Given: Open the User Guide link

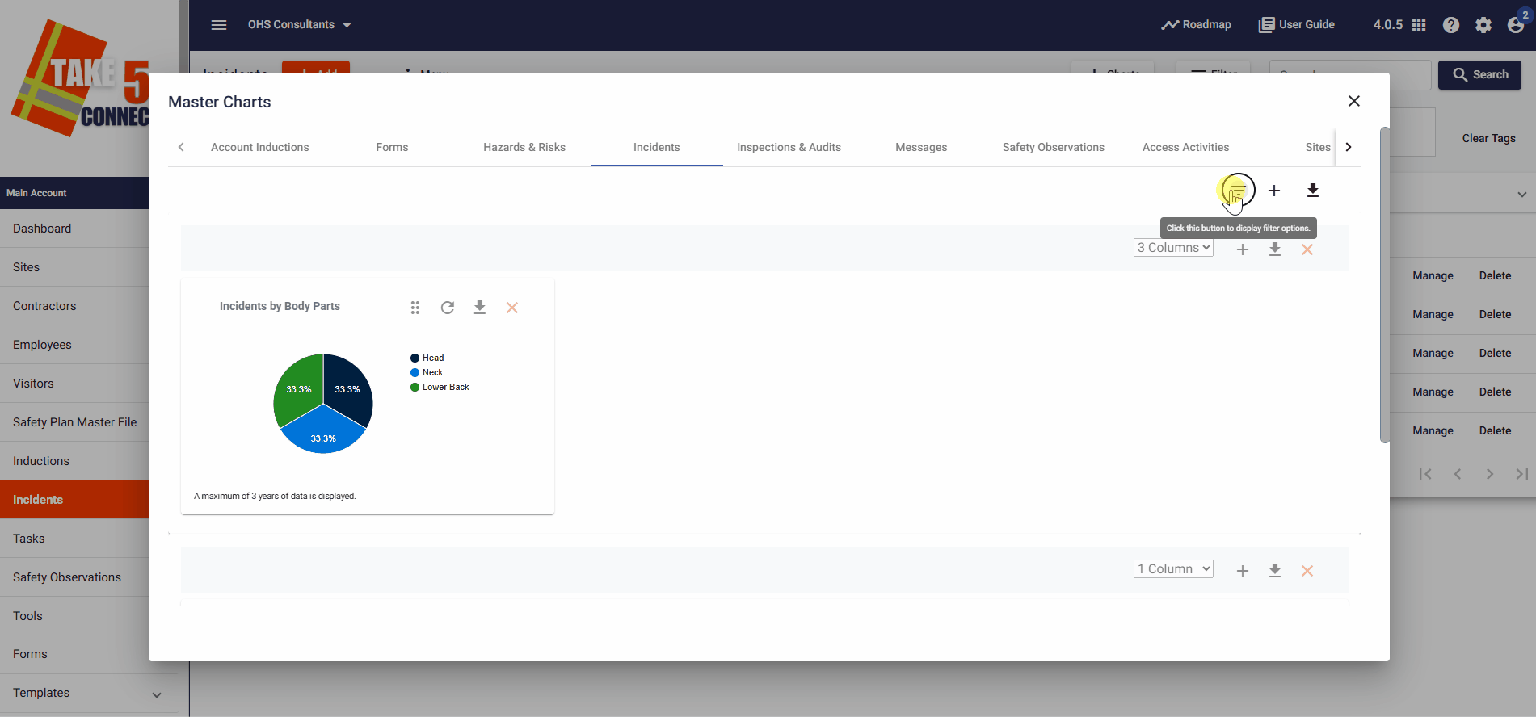Looking at the screenshot, I should [x=1297, y=25].
